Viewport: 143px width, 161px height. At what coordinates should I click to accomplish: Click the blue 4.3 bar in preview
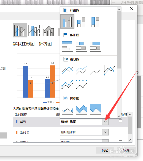pyautogui.click(x=25, y=82)
